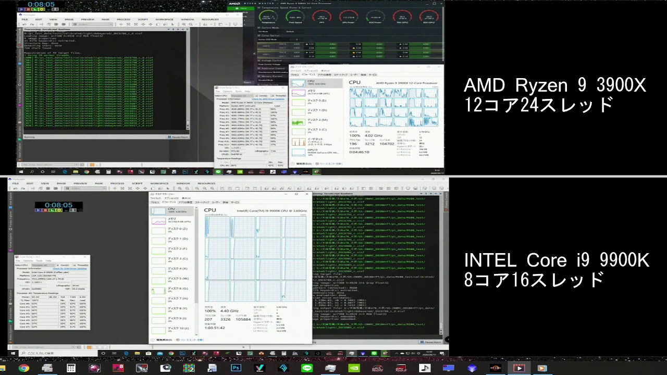Toggle Temperature, Speed, Power & Current section checkbox

(259, 8)
